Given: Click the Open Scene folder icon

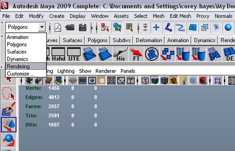Looking at the screenshot, I should (x=70, y=28).
